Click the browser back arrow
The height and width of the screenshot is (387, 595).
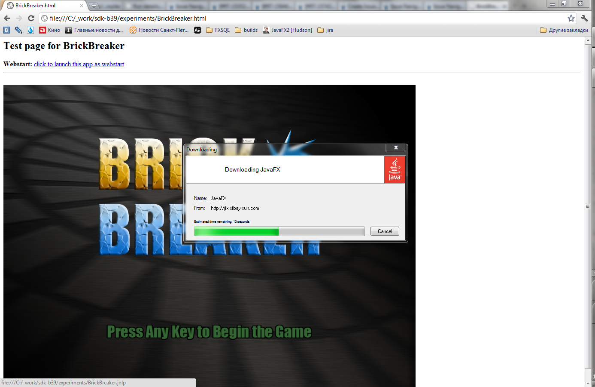click(7, 18)
